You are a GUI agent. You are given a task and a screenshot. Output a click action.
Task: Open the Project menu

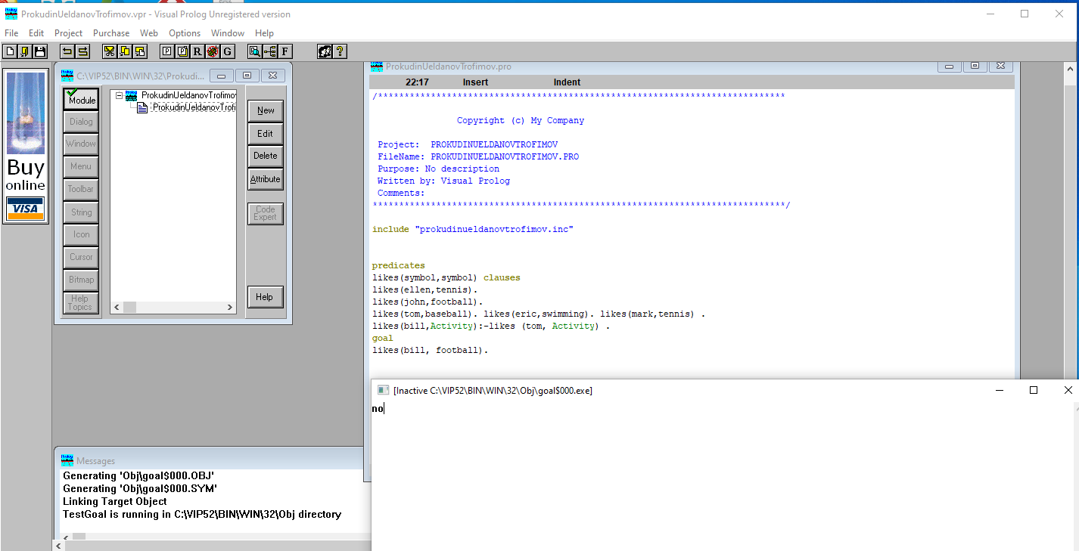68,33
